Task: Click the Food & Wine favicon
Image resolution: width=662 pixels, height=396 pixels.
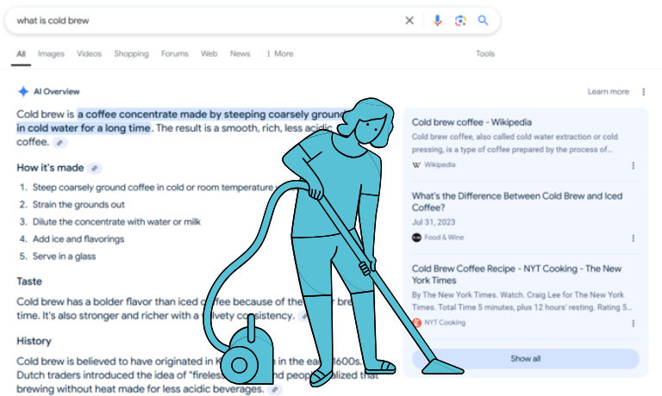Action: (x=416, y=238)
